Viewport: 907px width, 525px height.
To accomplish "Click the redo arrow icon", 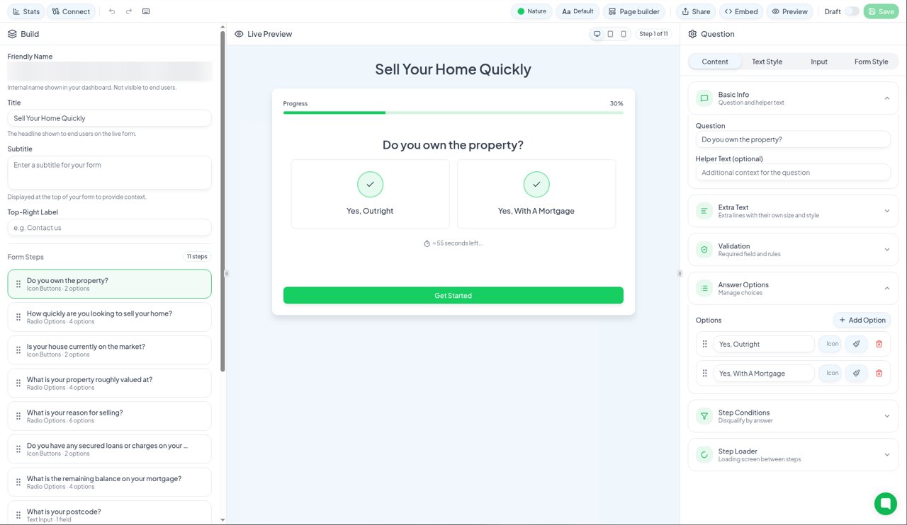I will [x=129, y=11].
